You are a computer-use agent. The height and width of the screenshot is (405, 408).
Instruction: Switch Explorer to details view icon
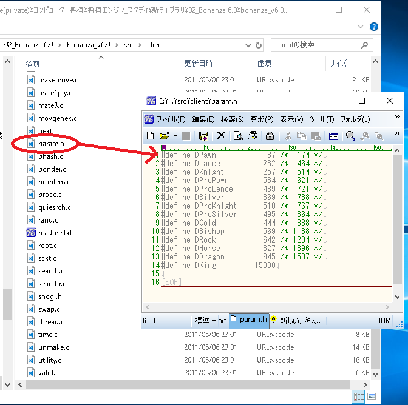[358, 397]
